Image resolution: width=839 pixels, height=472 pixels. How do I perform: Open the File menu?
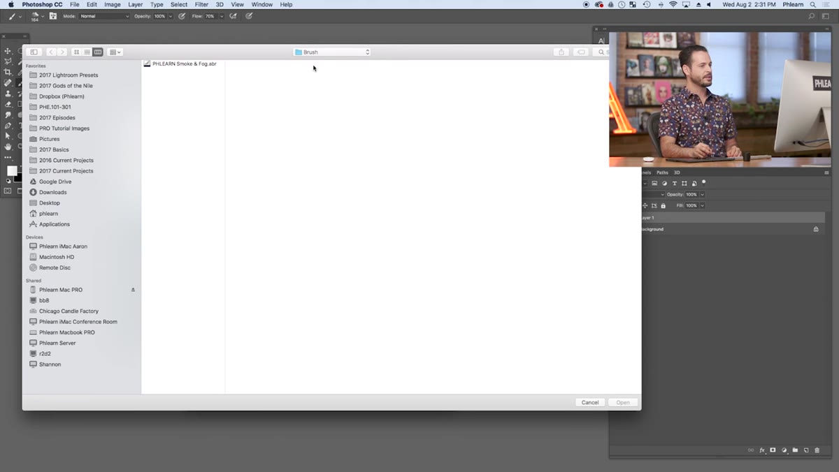[74, 4]
